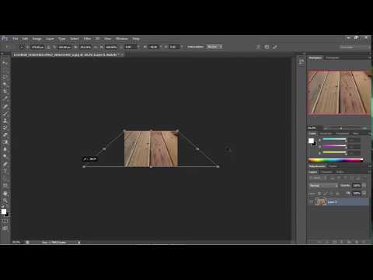This screenshot has height=280, width=373.
Task: Open the Normal blend mode dropdown
Action: pyautogui.click(x=323, y=185)
